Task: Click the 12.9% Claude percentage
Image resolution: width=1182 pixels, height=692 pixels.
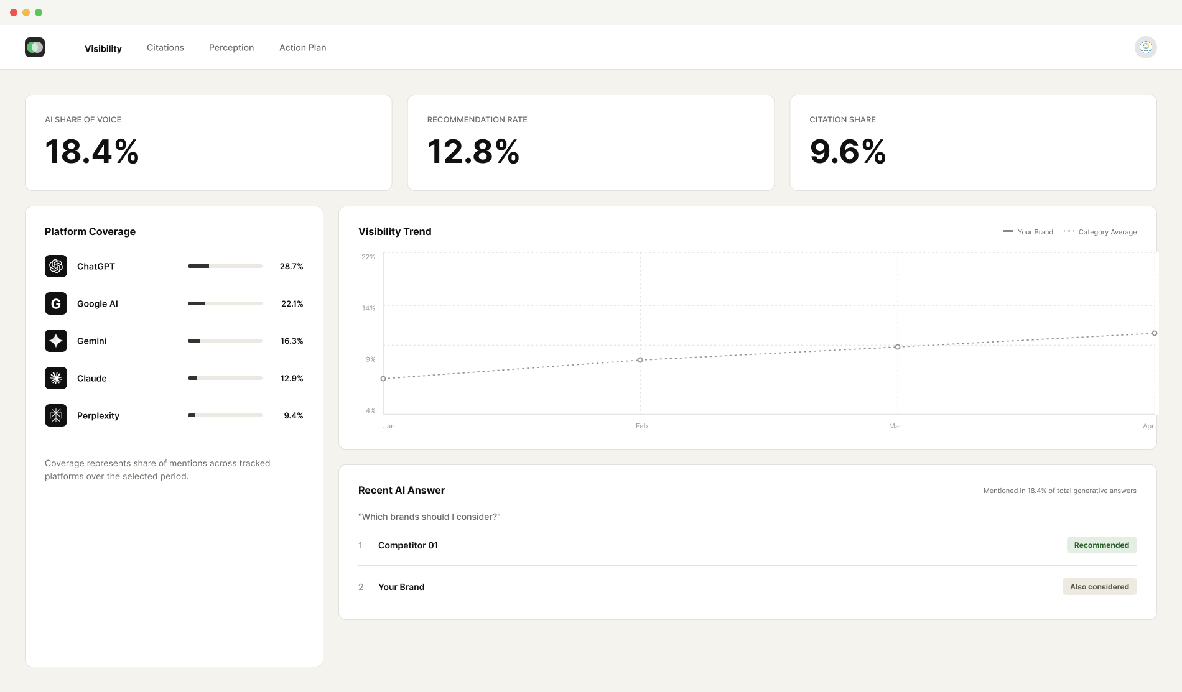Action: point(292,378)
